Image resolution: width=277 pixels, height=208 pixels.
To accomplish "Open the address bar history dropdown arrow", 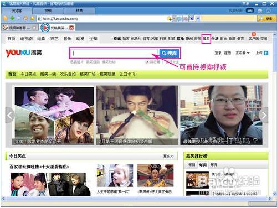I will [x=174, y=18].
